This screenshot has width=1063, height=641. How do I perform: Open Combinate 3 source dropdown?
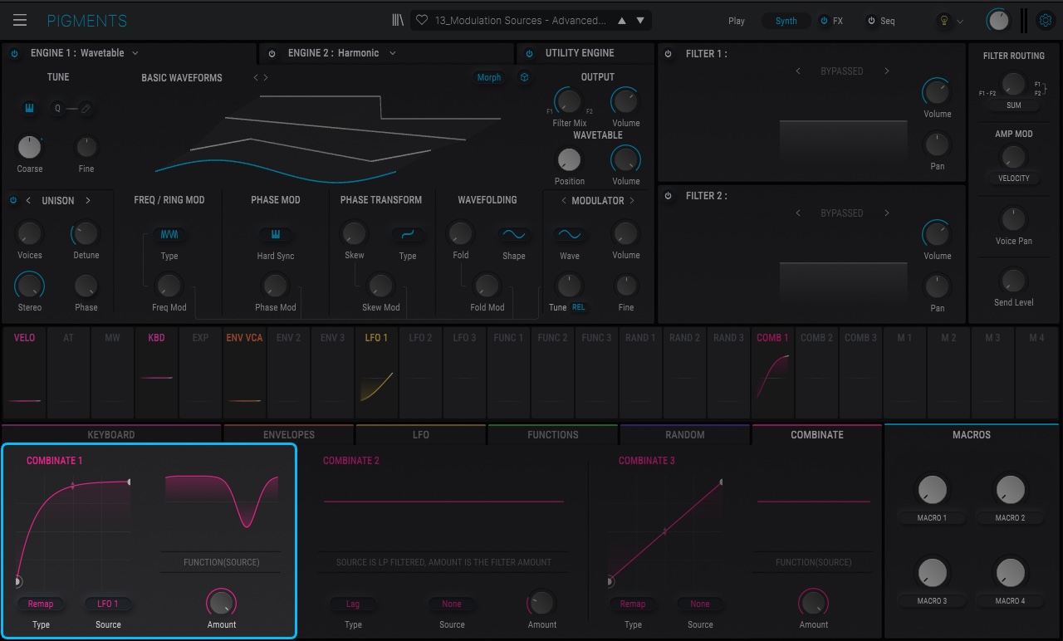tap(700, 604)
